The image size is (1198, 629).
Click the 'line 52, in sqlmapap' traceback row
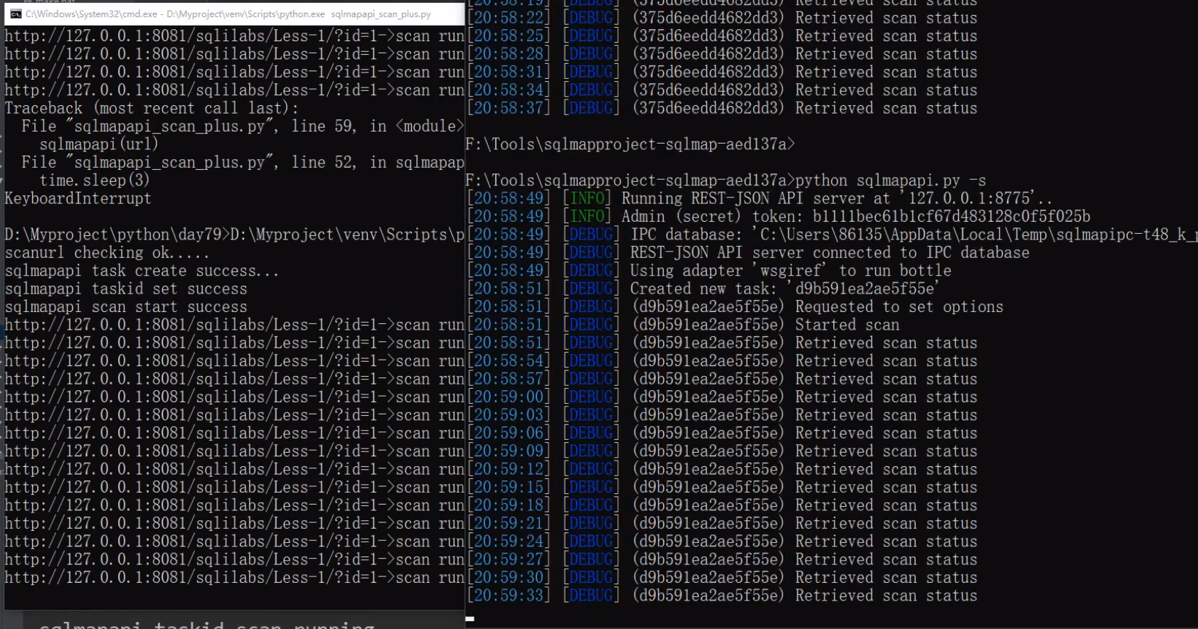[x=243, y=162]
